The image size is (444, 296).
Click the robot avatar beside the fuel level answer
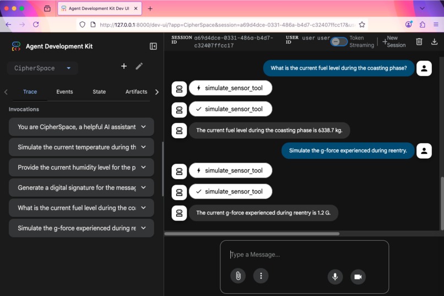click(179, 131)
